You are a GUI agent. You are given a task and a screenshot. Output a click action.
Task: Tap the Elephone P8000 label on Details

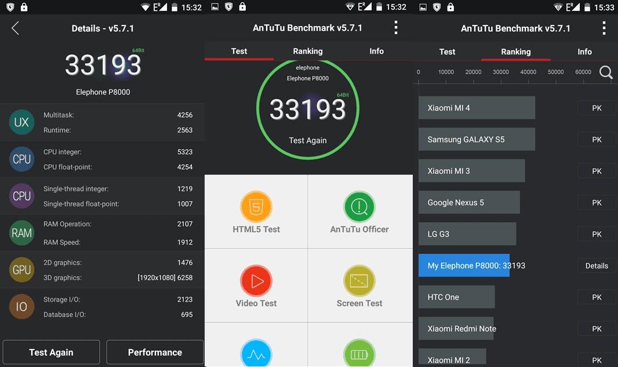coord(103,92)
